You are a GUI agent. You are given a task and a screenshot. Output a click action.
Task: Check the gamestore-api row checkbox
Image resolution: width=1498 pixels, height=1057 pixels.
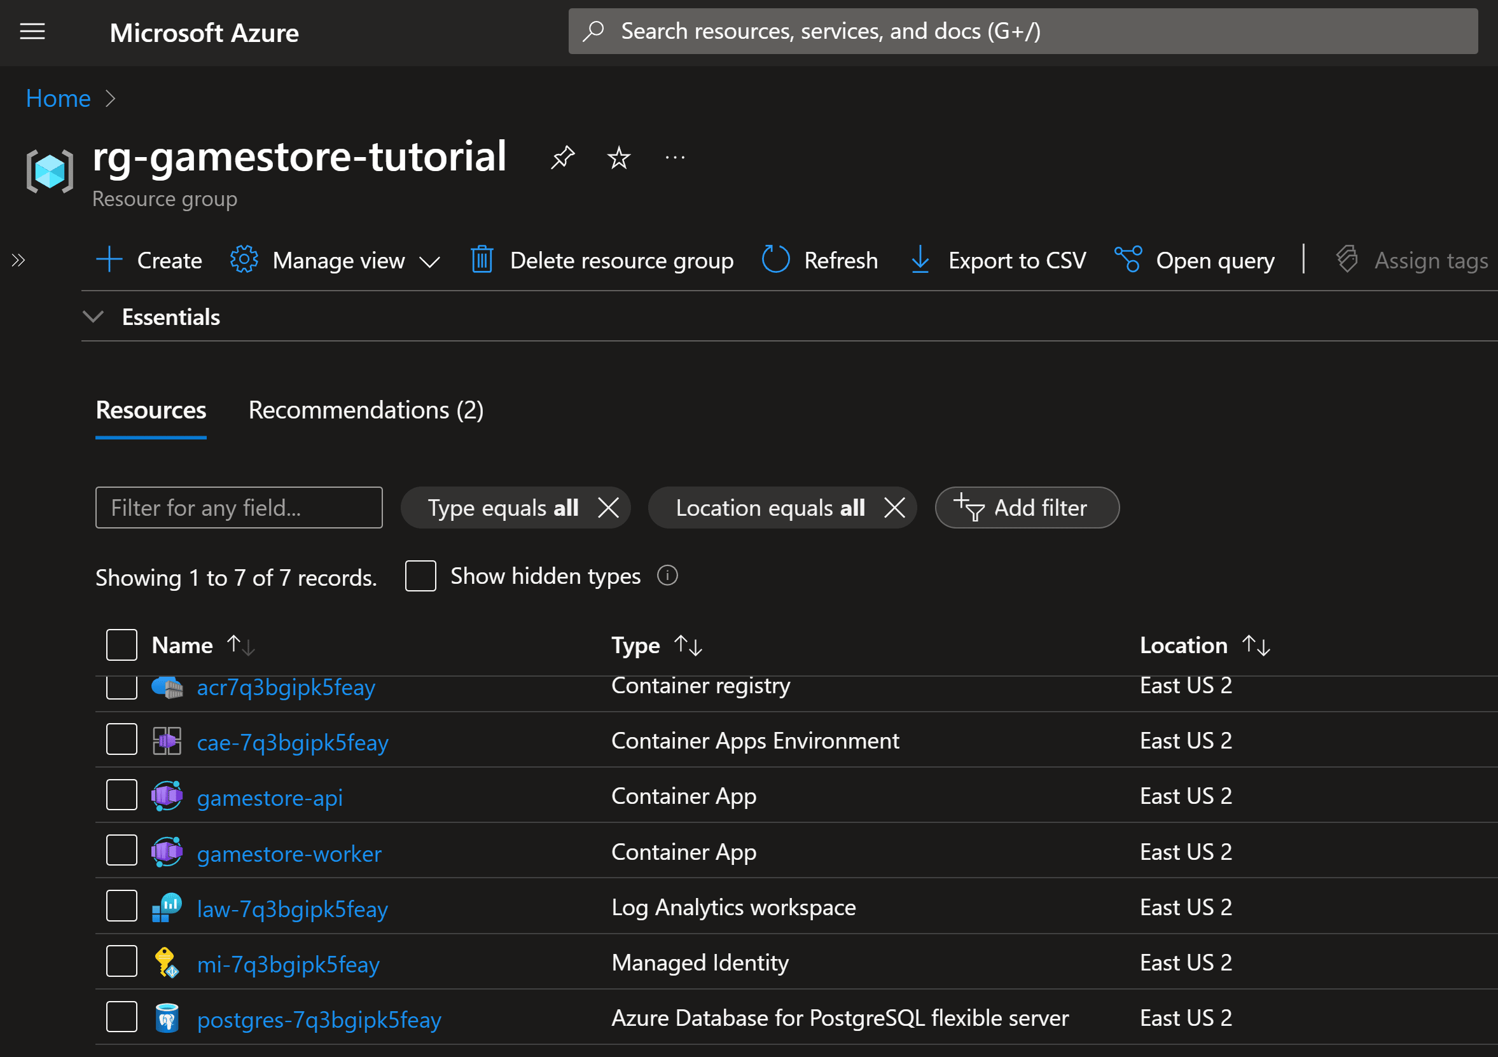(121, 795)
